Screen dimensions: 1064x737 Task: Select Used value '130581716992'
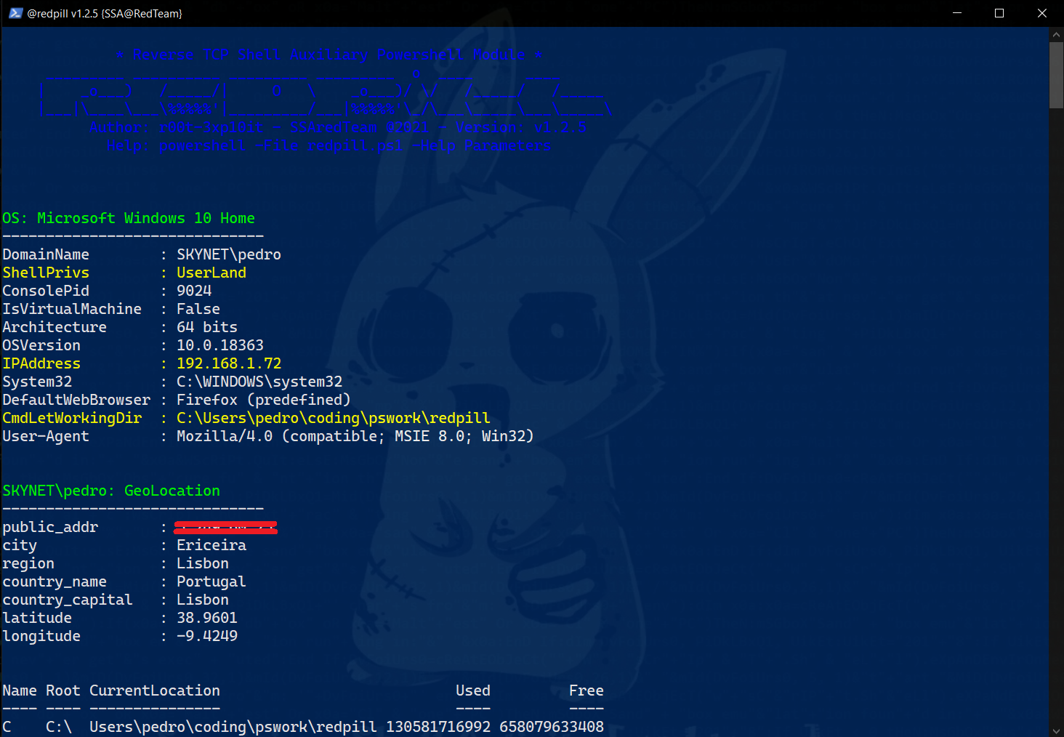coord(438,727)
